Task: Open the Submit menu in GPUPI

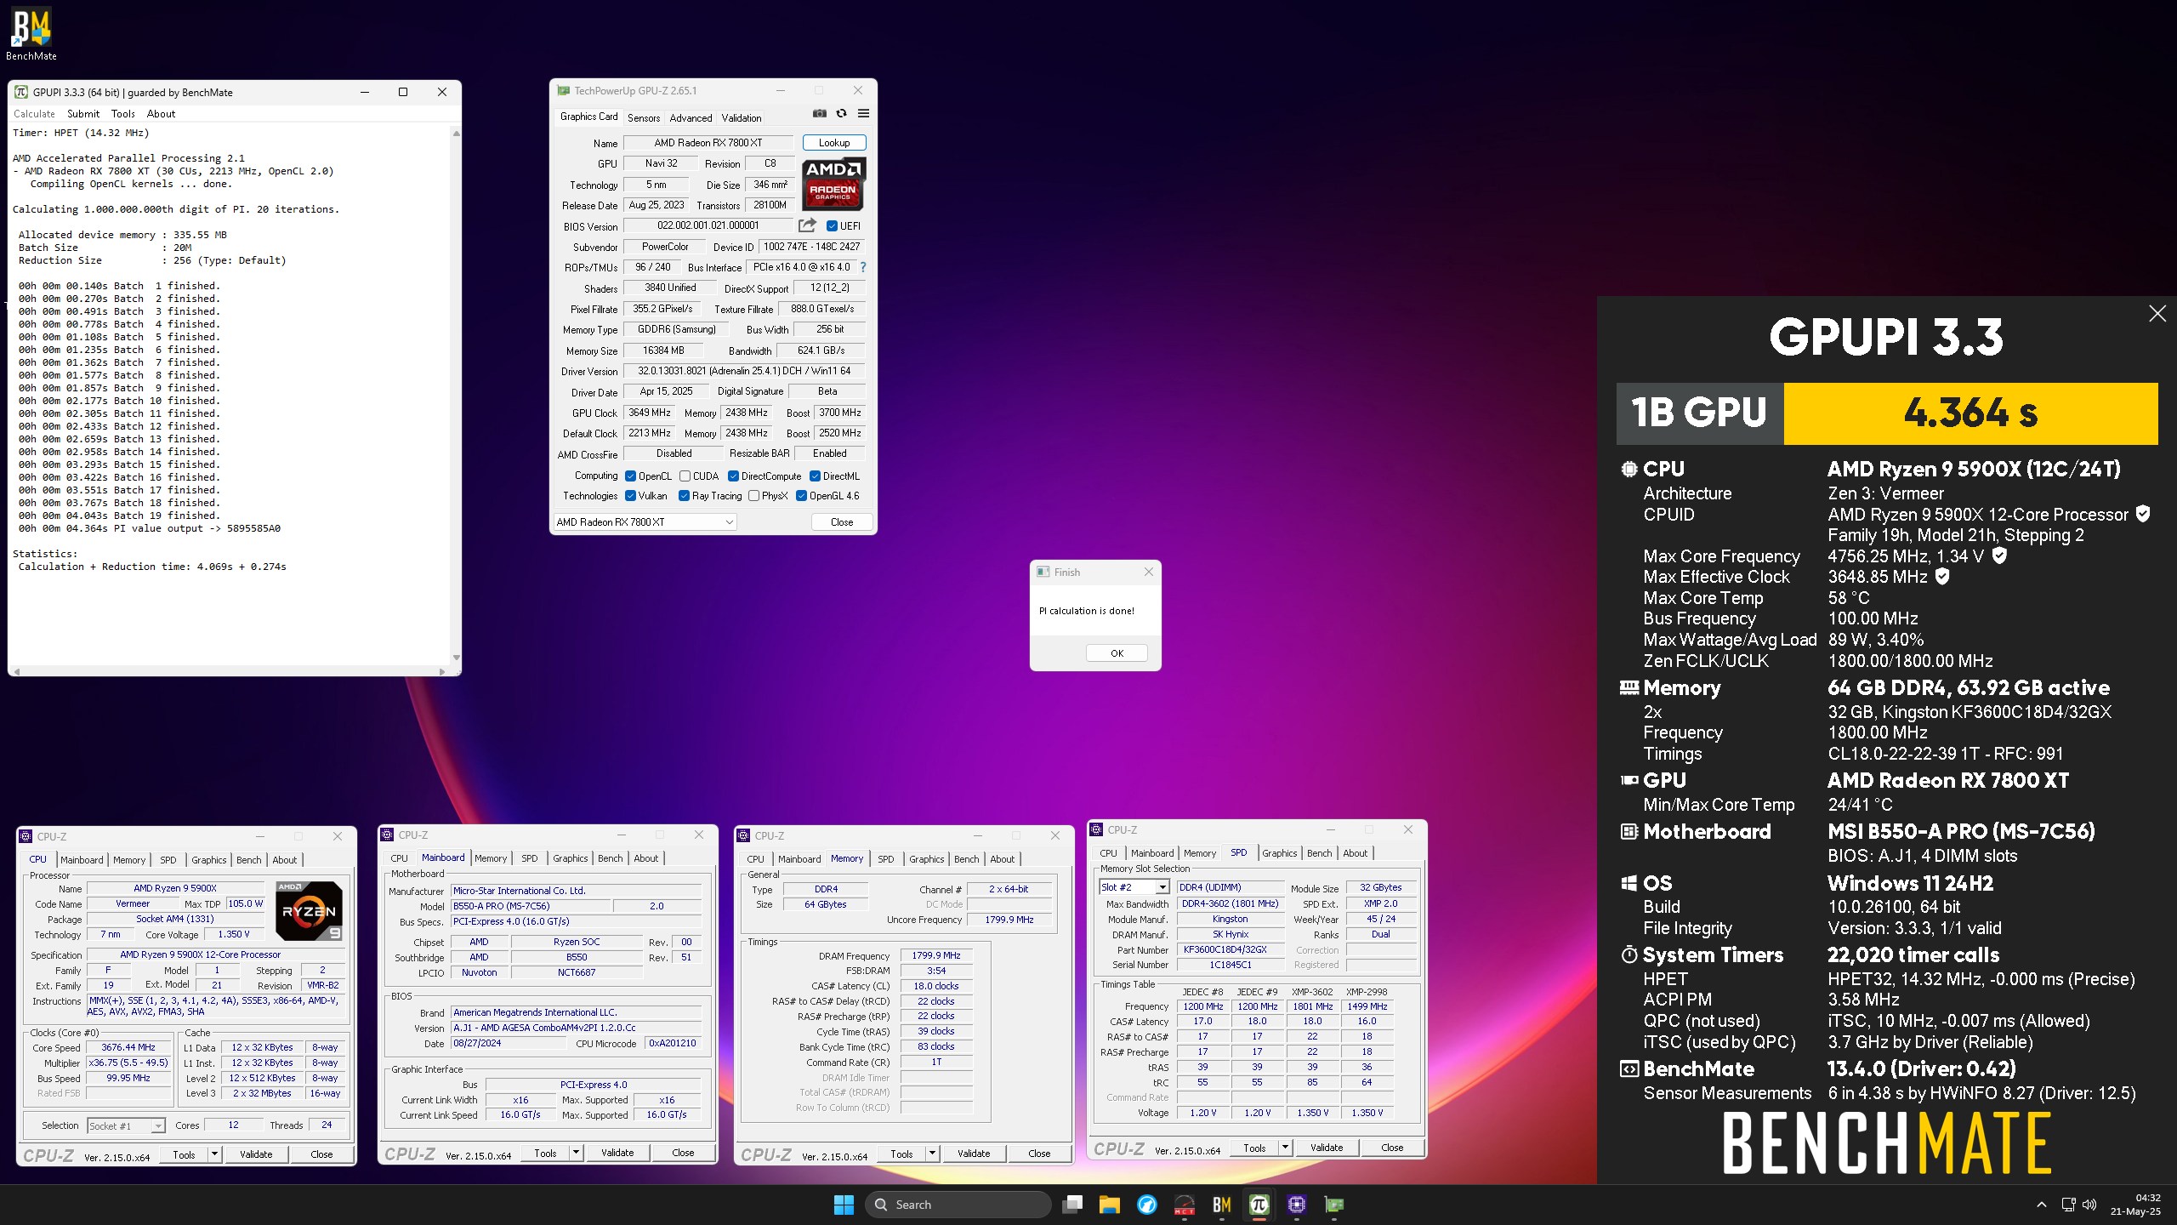Action: click(x=83, y=114)
